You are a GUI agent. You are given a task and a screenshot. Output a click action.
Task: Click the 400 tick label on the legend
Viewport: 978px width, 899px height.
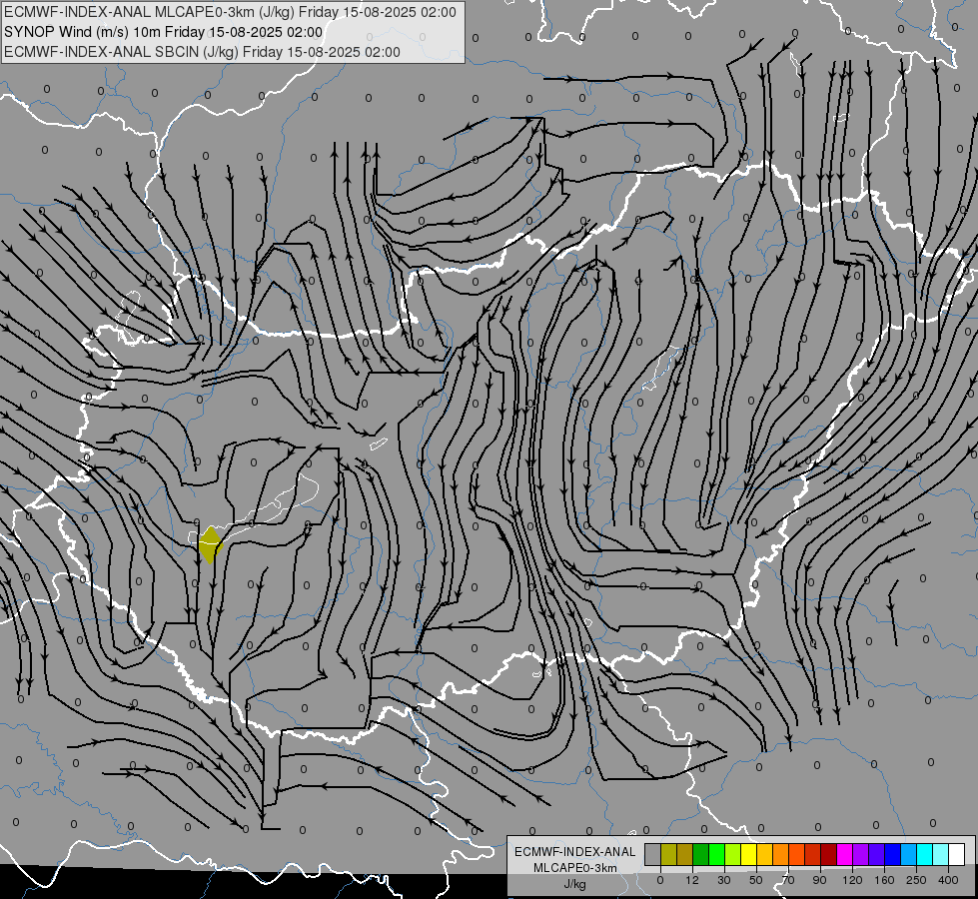pyautogui.click(x=948, y=880)
